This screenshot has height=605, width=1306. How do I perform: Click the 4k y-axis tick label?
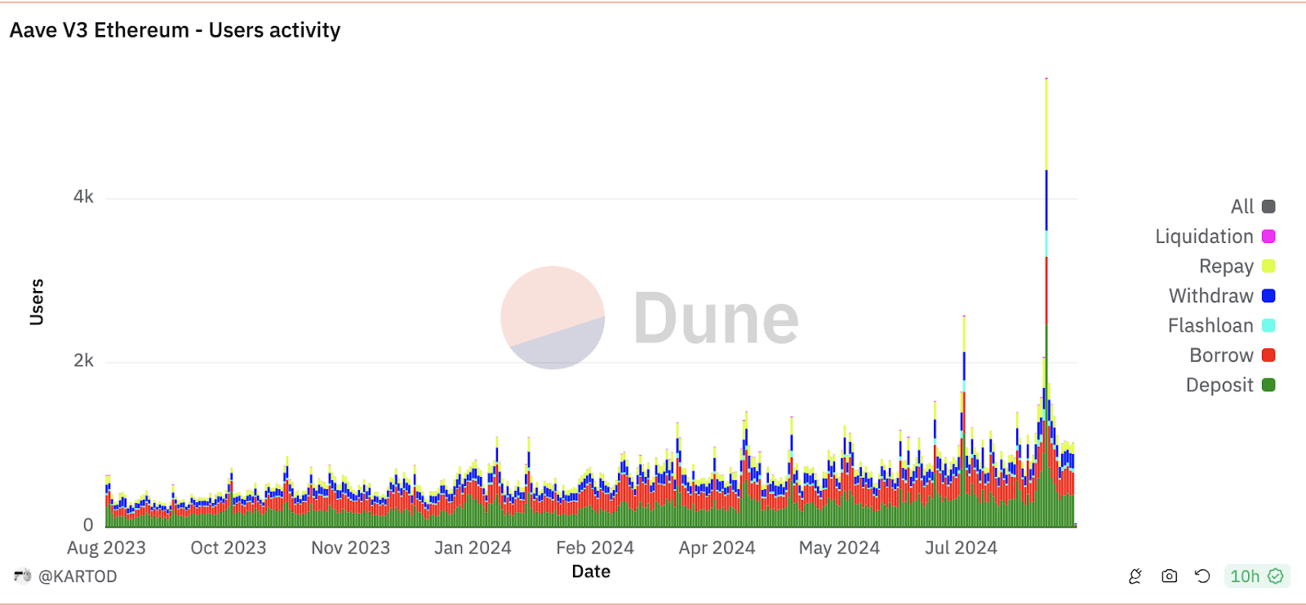(x=83, y=197)
